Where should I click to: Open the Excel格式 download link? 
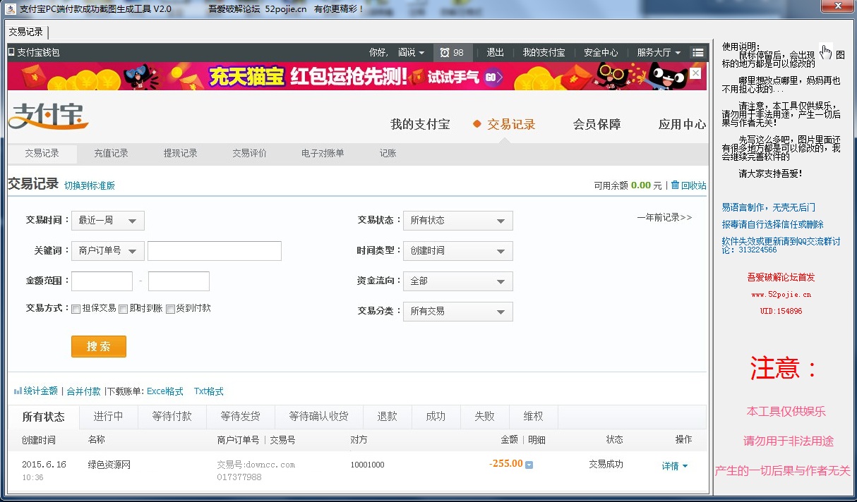point(165,391)
